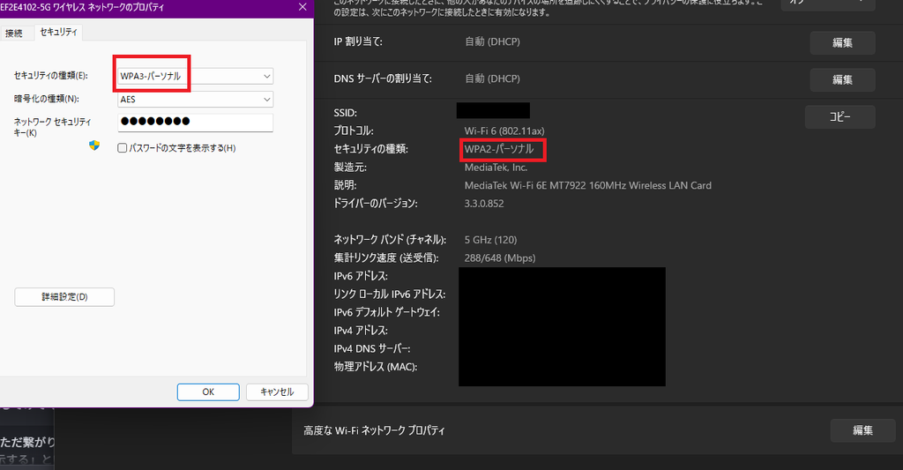Switch to the 接続 tab
Viewport: 903px width, 470px height.
(14, 34)
